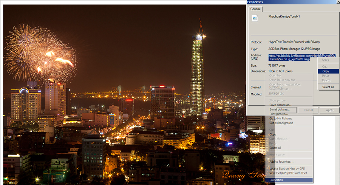Choose Select all in the URL edit menu
Image resolution: width=340 pixels, height=185 pixels.
pos(328,87)
